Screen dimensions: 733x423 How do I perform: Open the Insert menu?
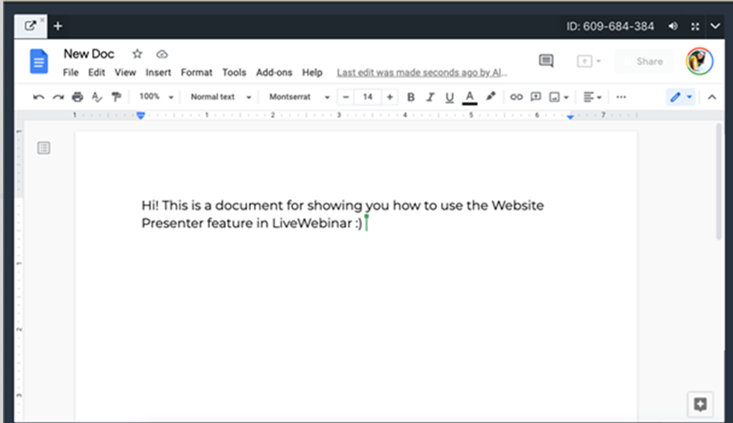coord(158,73)
